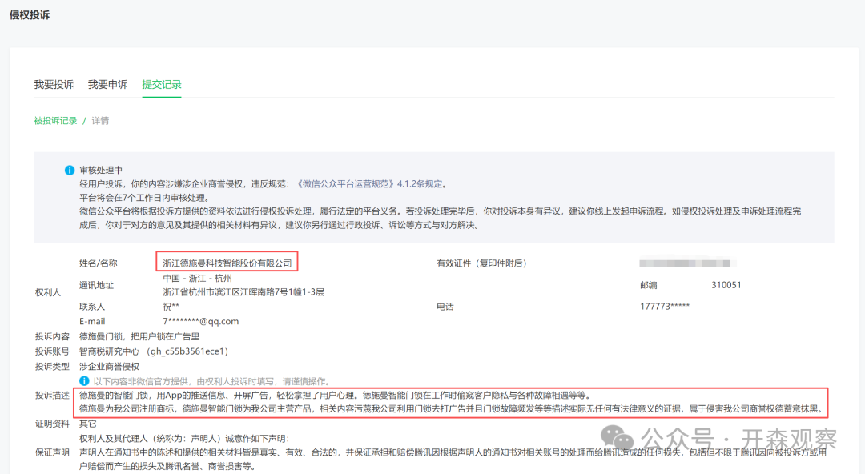Click the email 7********@qq.com
This screenshot has height=474, width=865.
tap(201, 321)
